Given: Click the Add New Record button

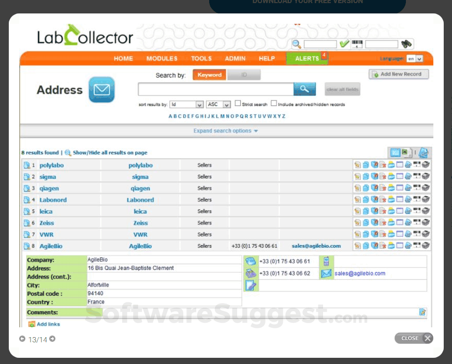Looking at the screenshot, I should point(398,74).
